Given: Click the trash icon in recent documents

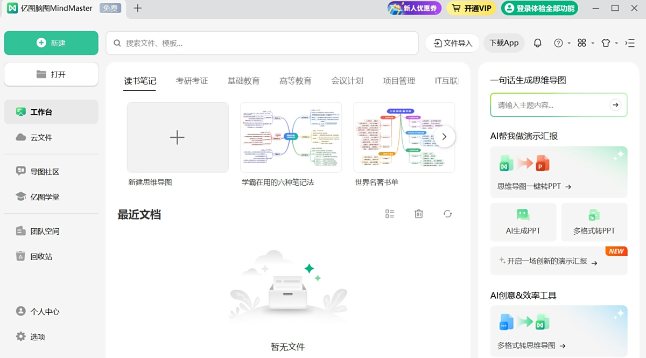Looking at the screenshot, I should [x=419, y=214].
